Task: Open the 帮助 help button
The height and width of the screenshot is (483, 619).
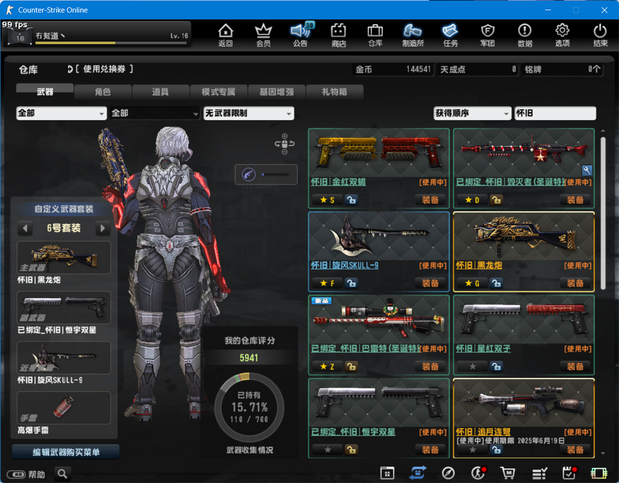Action: pyautogui.click(x=26, y=474)
